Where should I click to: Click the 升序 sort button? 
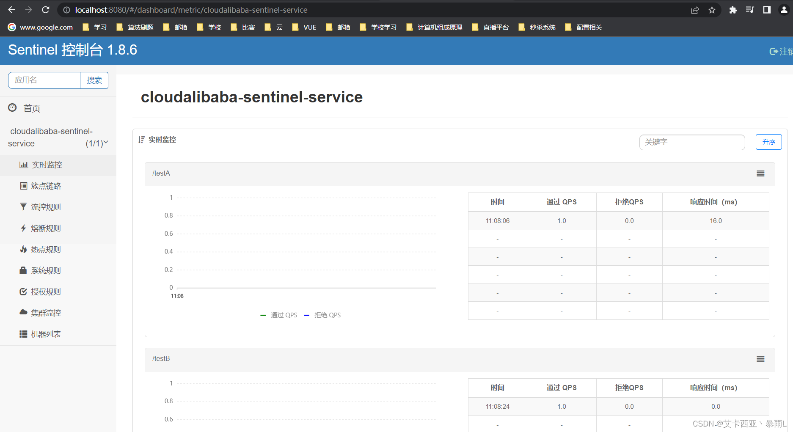768,142
